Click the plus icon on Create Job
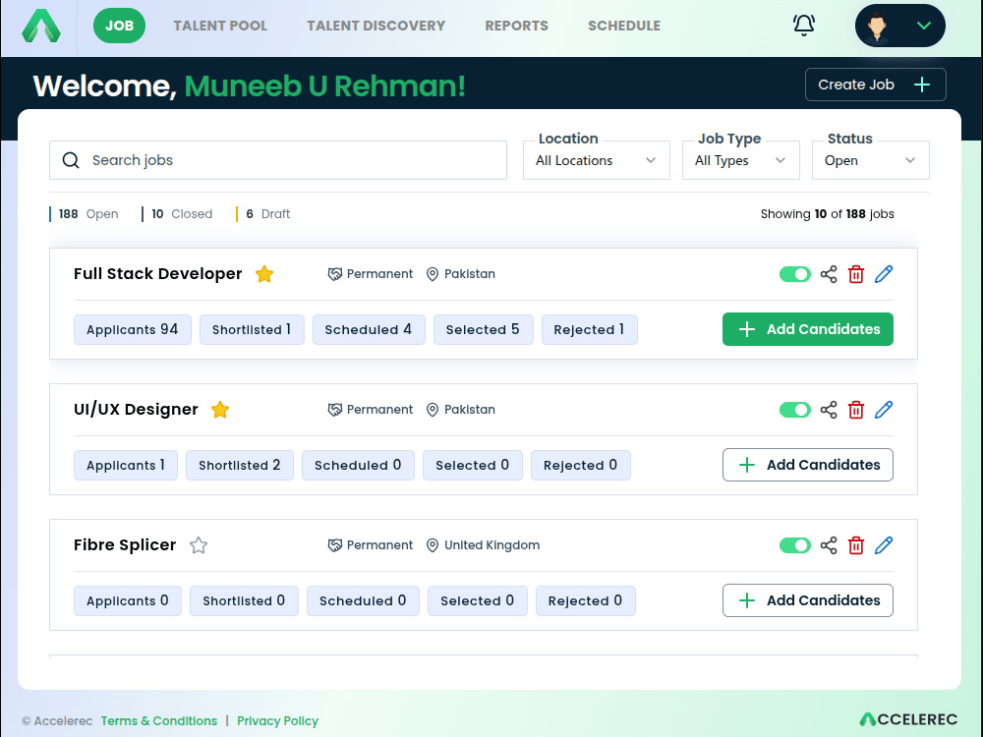The height and width of the screenshot is (737, 983). coord(922,85)
